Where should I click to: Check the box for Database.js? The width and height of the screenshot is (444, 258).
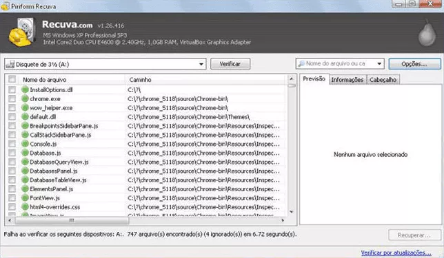pos(12,153)
